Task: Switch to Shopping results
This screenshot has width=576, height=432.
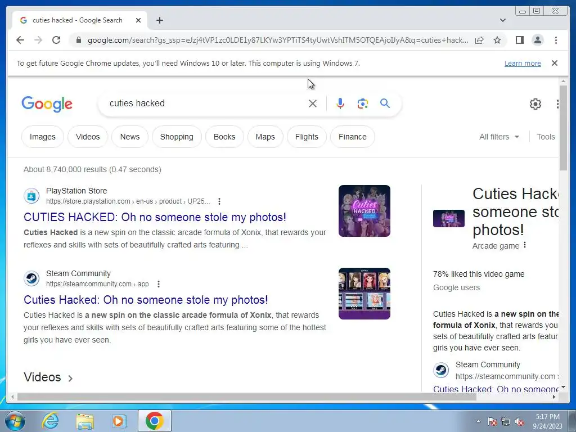Action: 177,137
